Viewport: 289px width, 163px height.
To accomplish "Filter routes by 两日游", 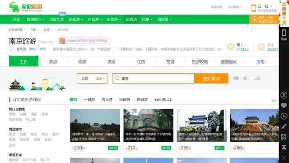I will 107,100.
